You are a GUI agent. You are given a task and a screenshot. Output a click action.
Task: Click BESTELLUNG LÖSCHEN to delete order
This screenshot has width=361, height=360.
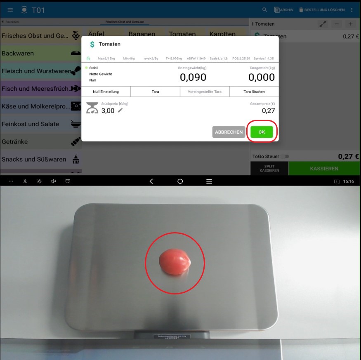(x=321, y=10)
